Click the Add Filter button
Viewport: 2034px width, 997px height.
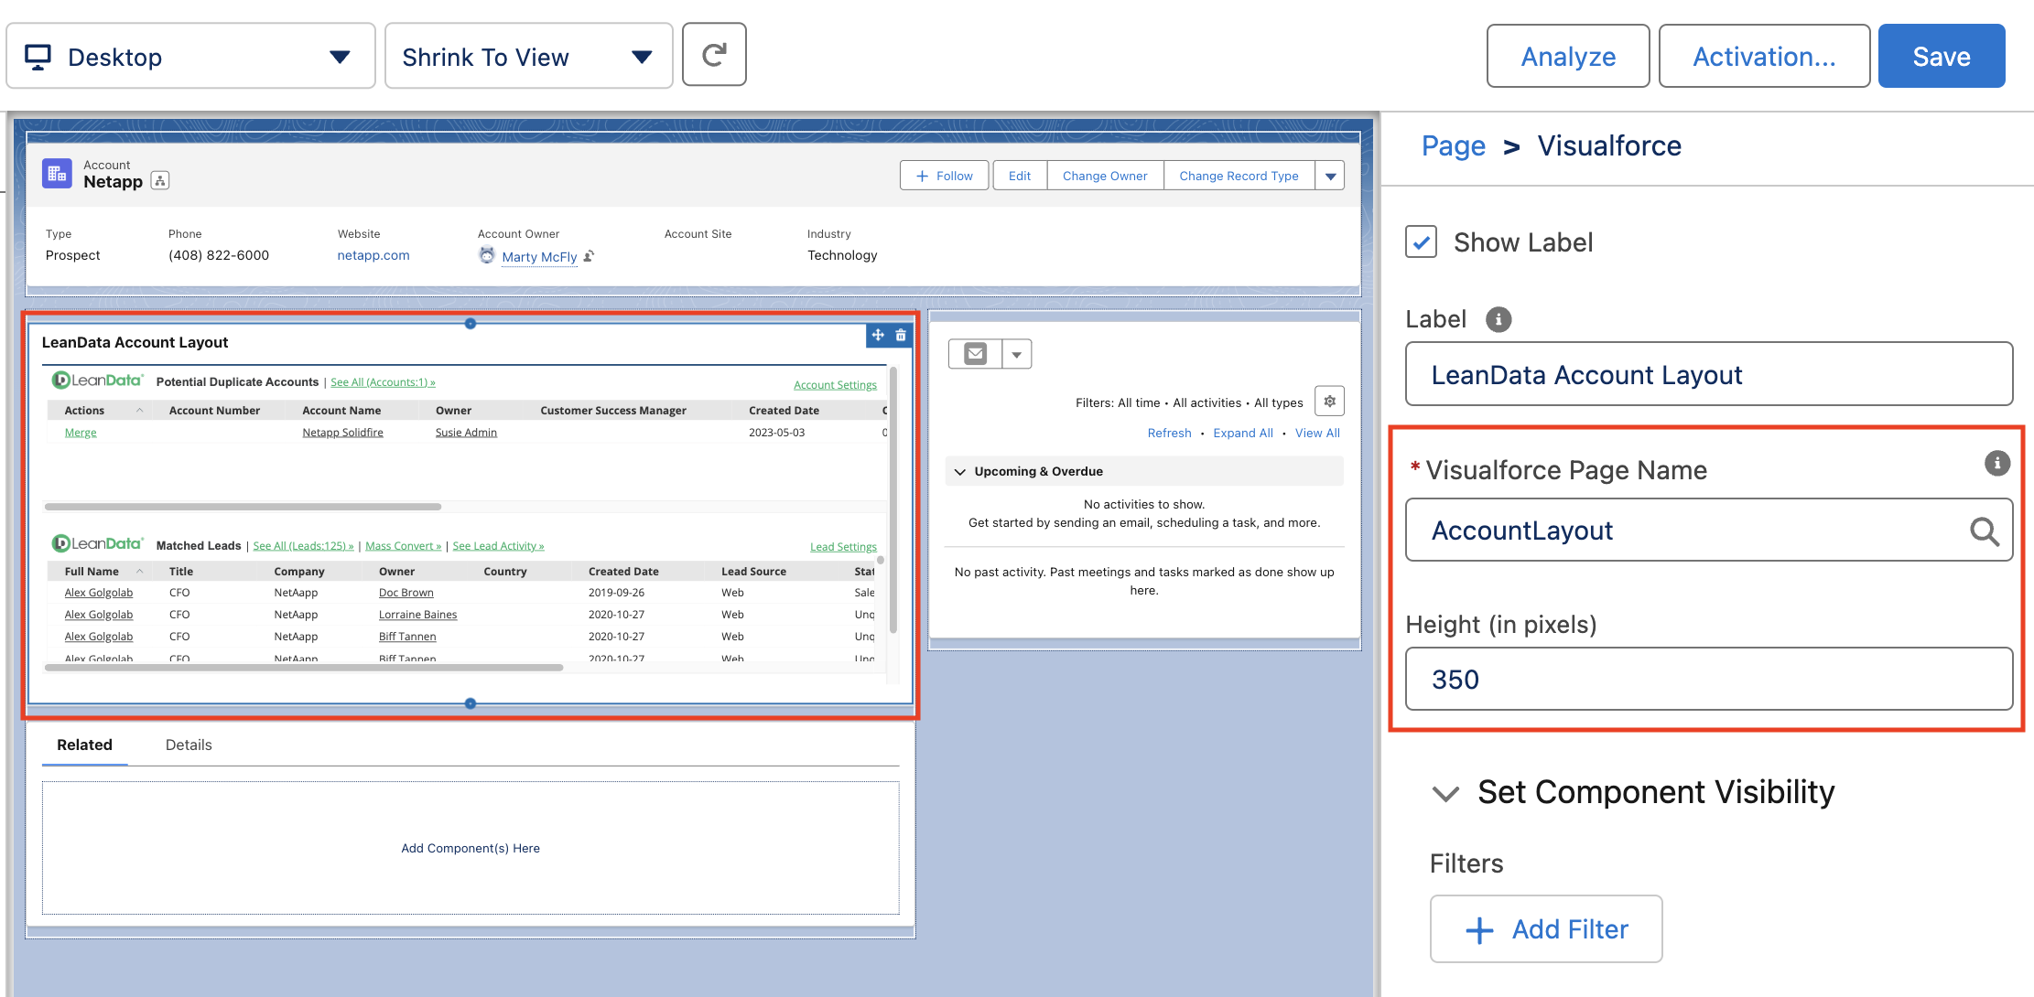[x=1546, y=929]
